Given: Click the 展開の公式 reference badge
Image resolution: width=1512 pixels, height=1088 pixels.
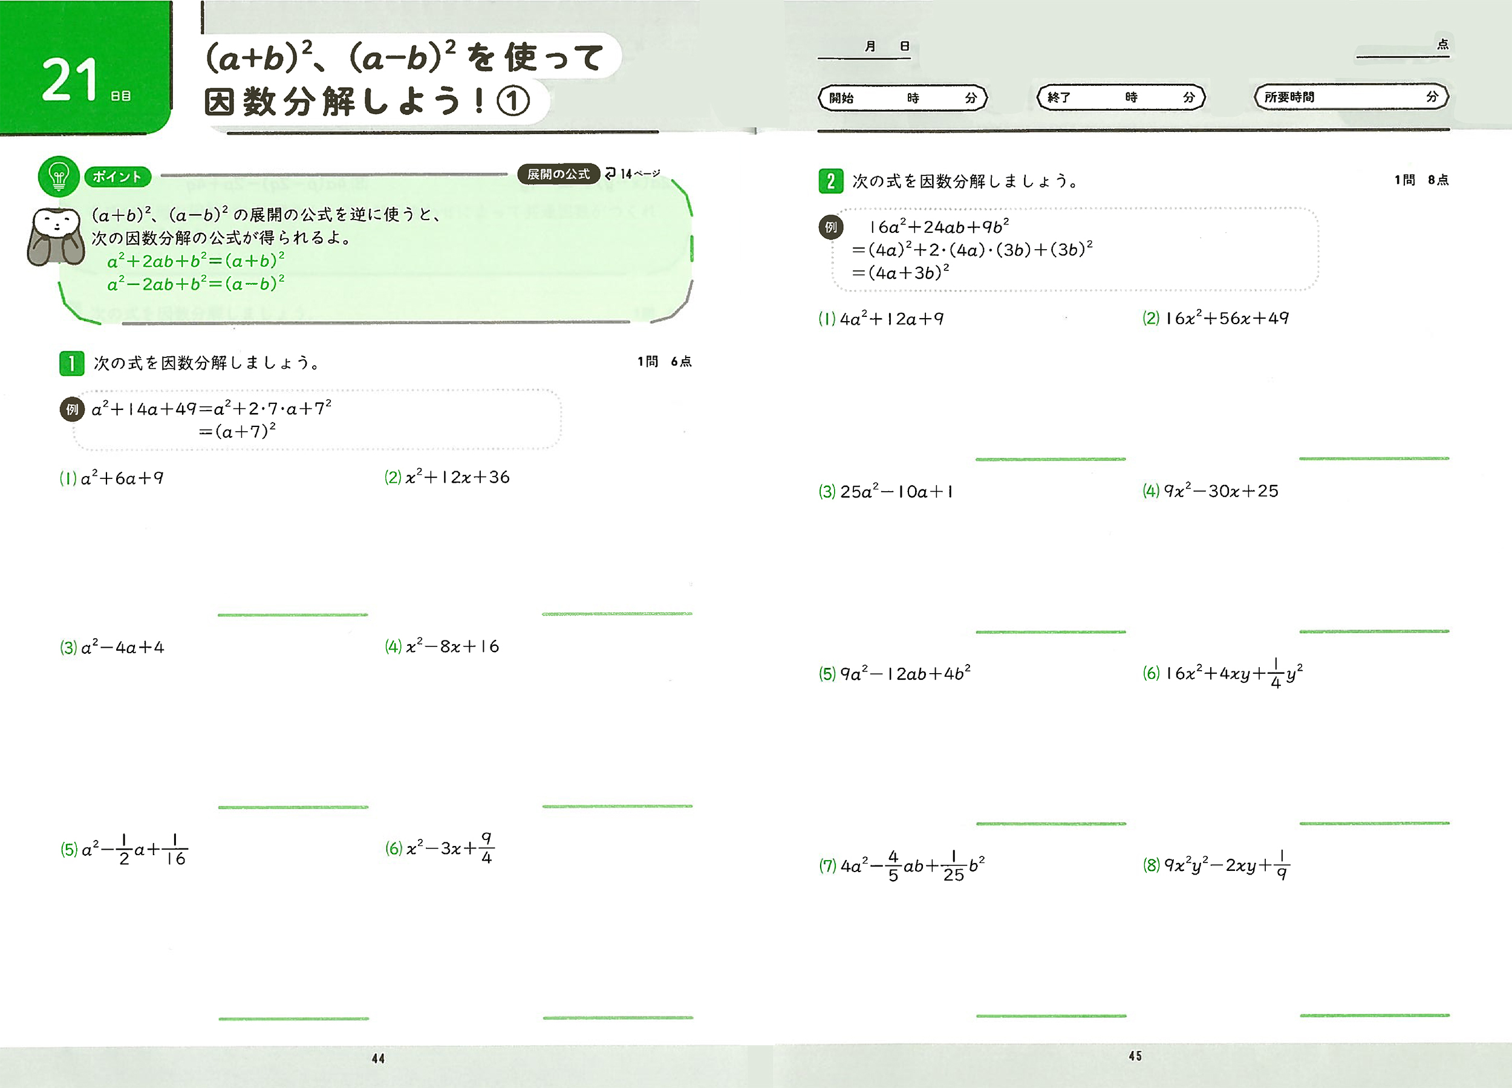Looking at the screenshot, I should [x=559, y=174].
